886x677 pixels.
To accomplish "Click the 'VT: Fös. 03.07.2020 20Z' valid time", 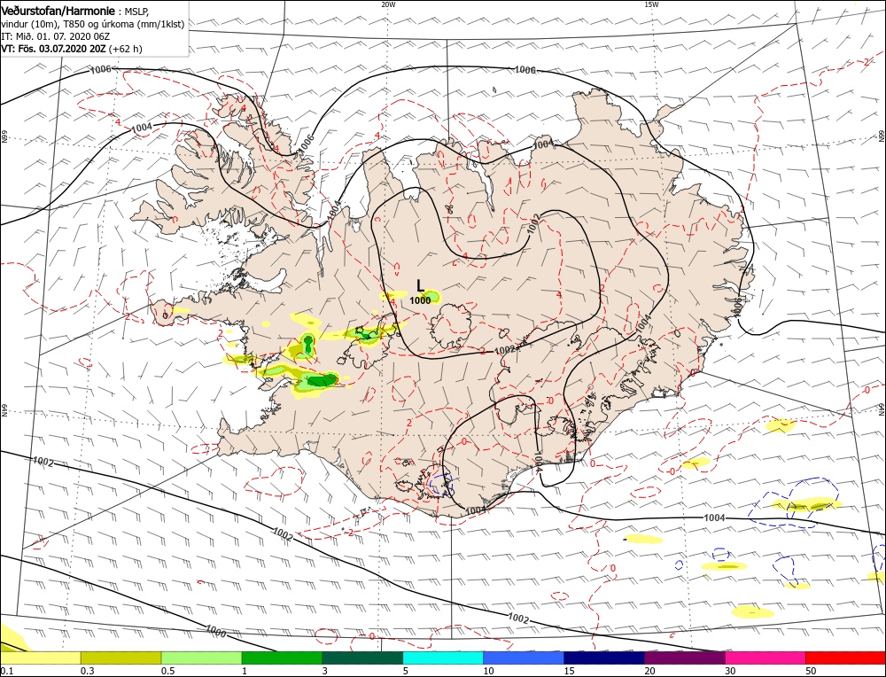I will pos(54,49).
